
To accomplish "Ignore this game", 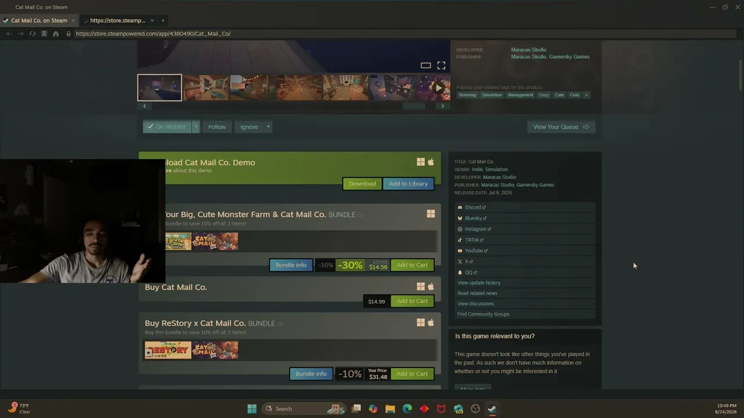I will click(249, 127).
